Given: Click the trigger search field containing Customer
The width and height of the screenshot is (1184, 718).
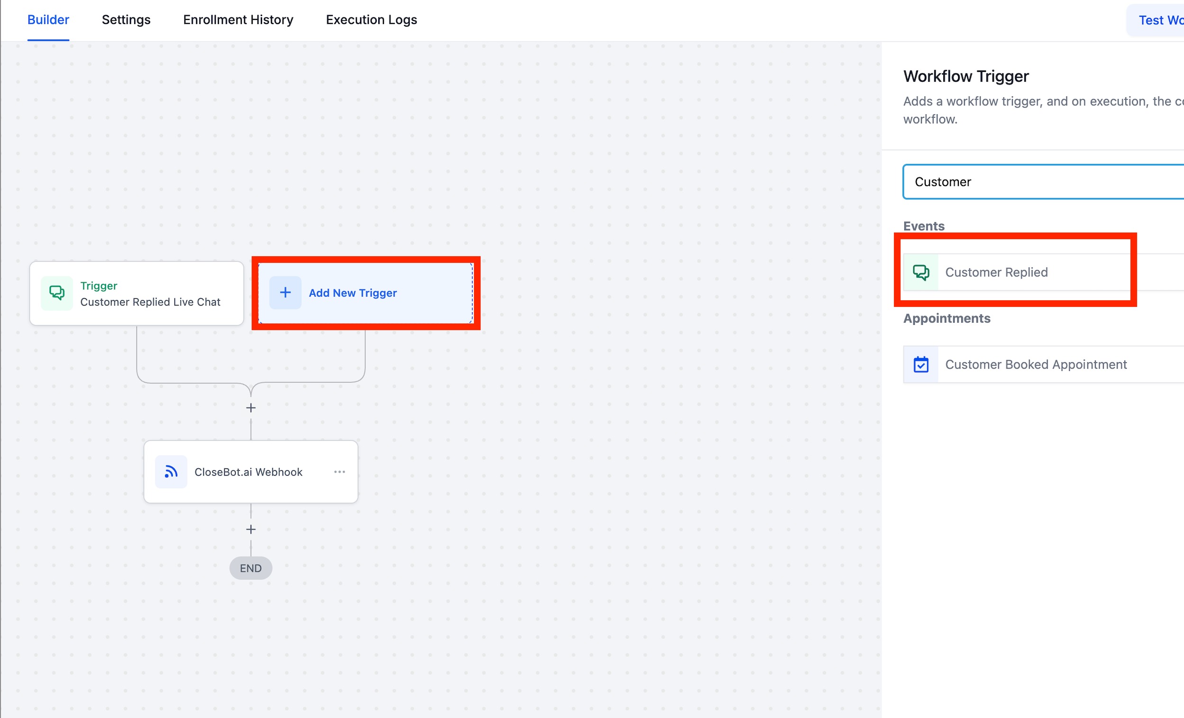Looking at the screenshot, I should (x=1043, y=181).
